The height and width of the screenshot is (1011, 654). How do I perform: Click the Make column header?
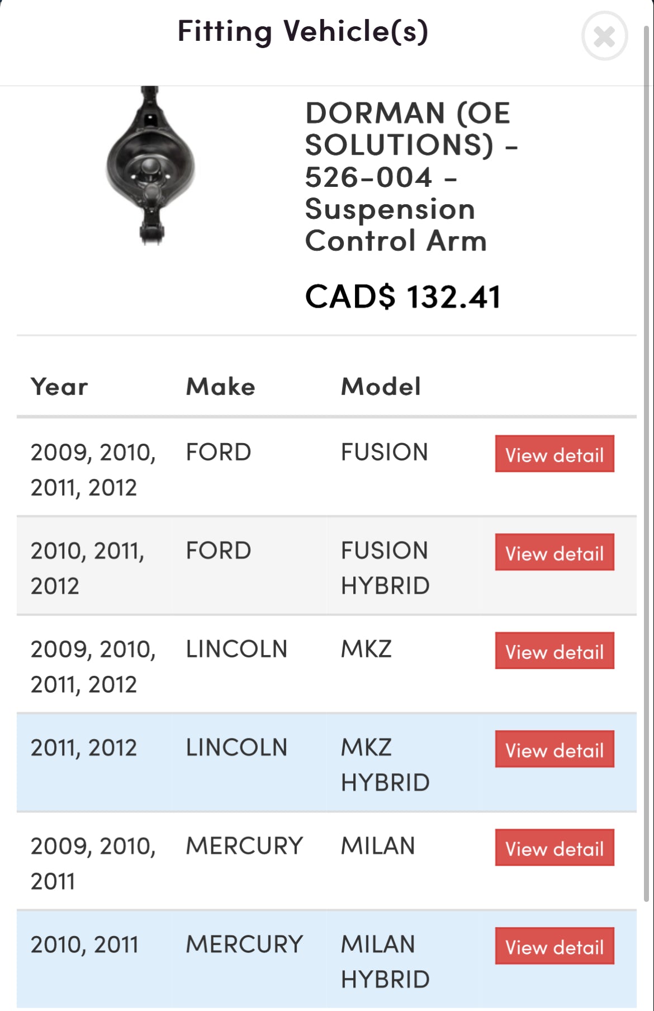pos(220,387)
